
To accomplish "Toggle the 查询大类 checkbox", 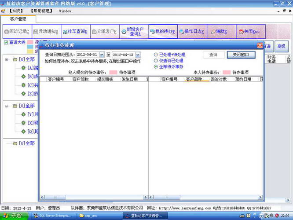I will pyautogui.click(x=6, y=42).
